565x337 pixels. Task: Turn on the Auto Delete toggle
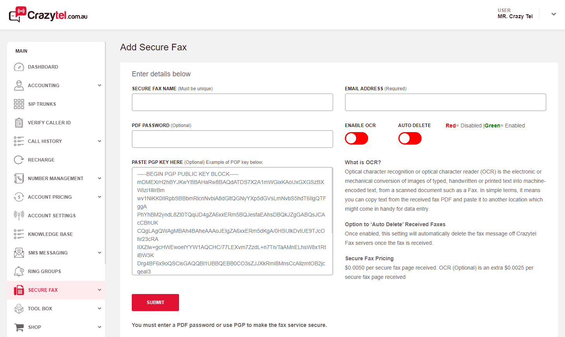click(410, 138)
